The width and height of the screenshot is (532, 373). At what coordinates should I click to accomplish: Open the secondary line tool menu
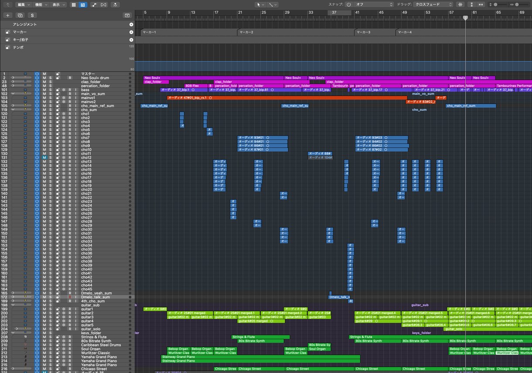click(273, 4)
